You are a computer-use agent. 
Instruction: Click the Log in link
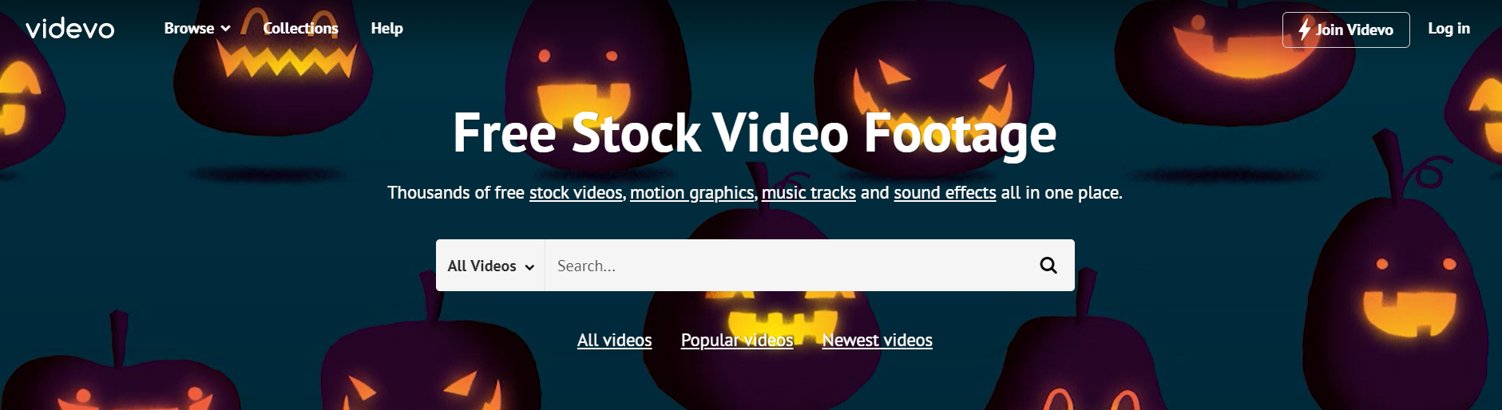[x=1448, y=28]
